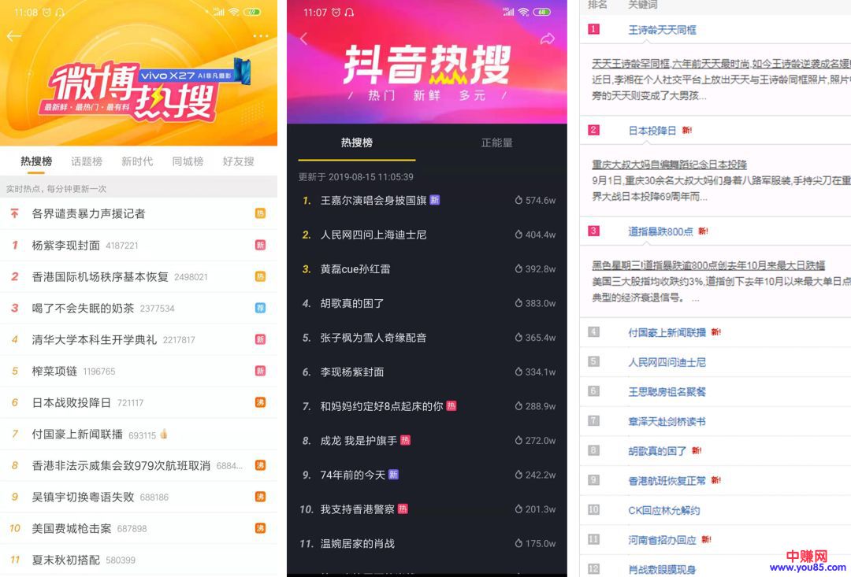Open the 王诗龄天天同框 keyword link

click(662, 30)
